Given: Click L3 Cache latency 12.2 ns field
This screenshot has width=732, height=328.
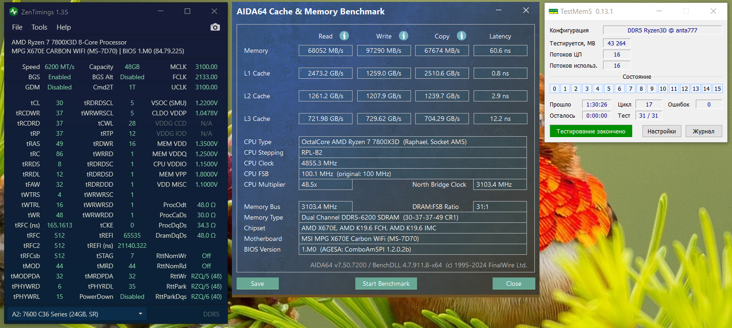Looking at the screenshot, I should point(500,119).
